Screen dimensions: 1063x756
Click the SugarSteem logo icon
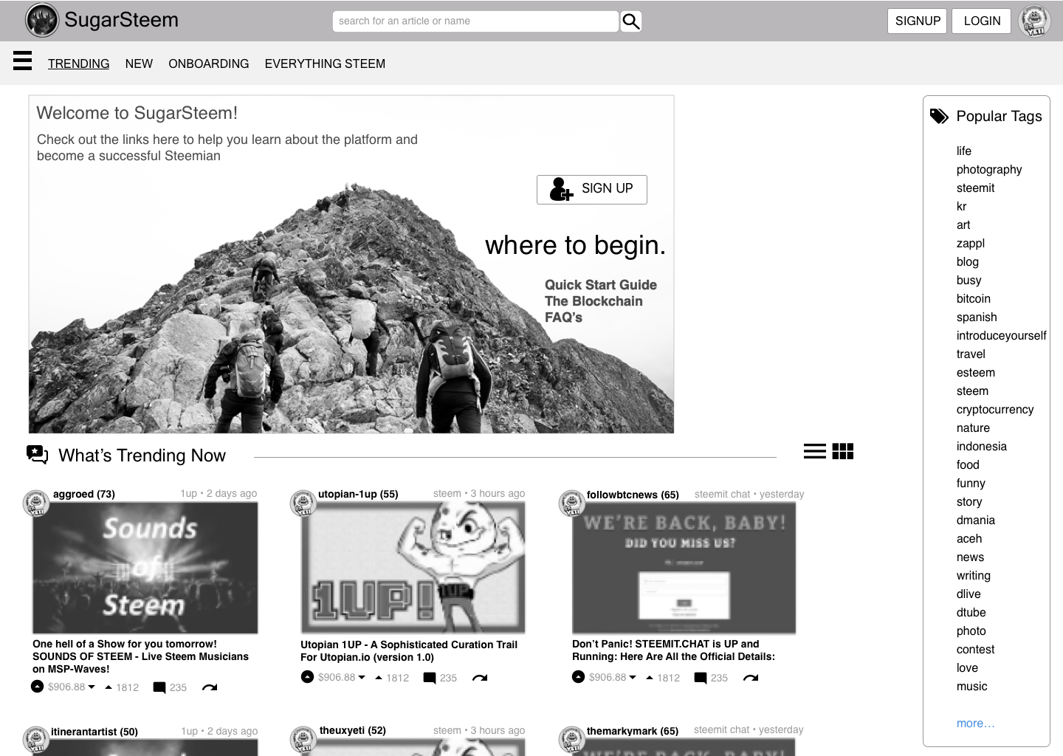tap(42, 20)
